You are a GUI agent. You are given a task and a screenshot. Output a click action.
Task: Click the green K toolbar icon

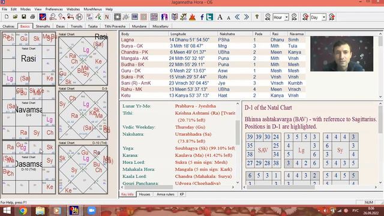tap(98, 17)
